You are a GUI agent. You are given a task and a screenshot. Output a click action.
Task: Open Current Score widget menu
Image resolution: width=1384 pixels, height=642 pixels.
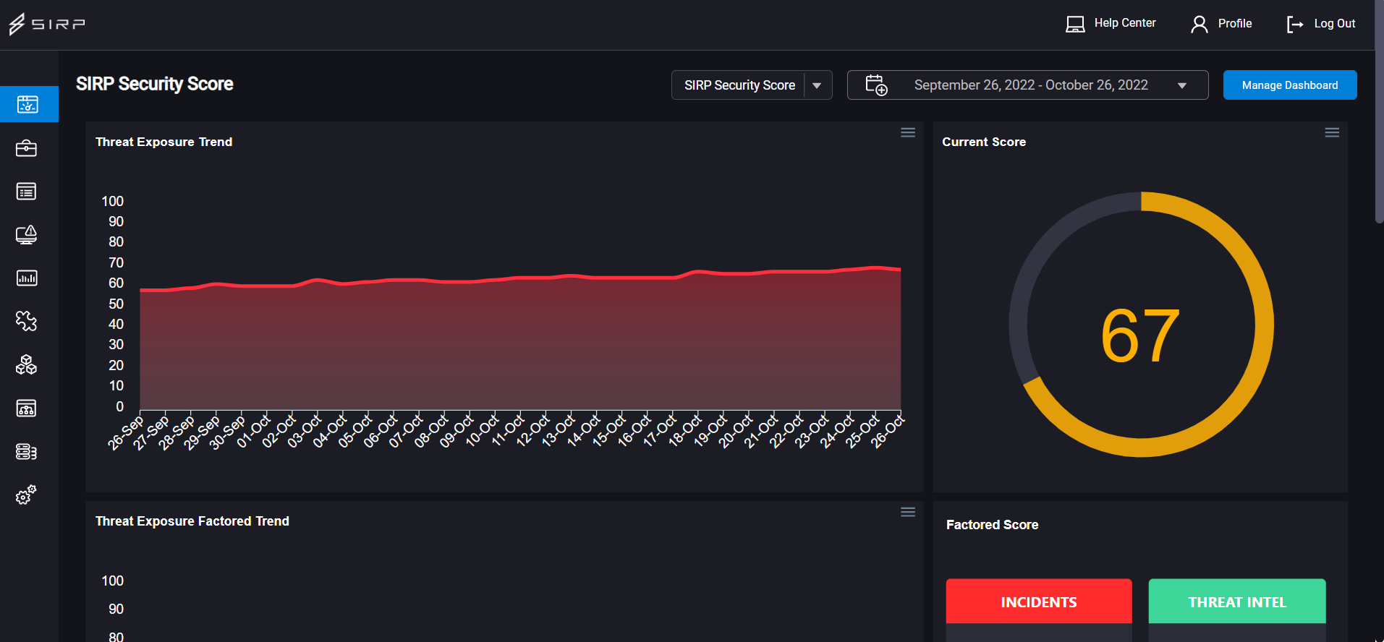1332,132
